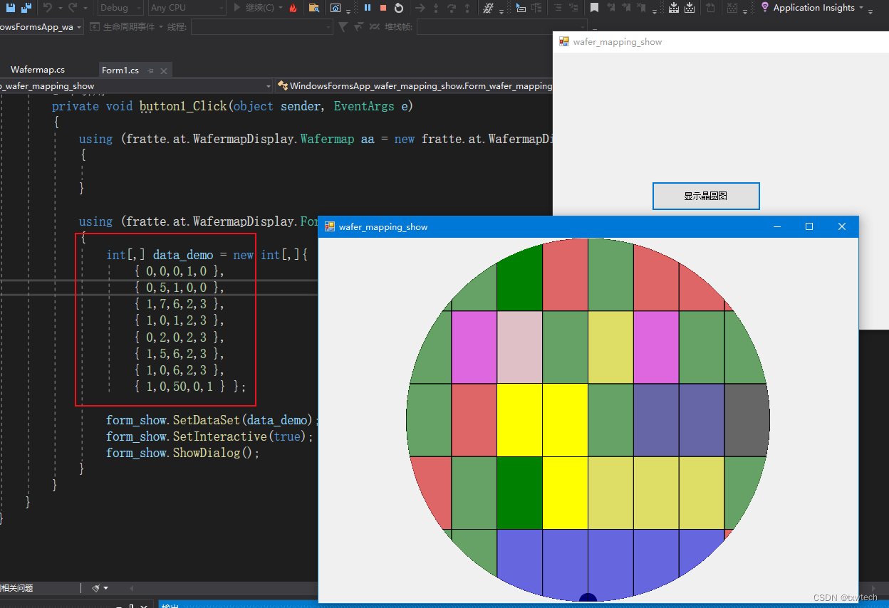
Task: Click the Stop Debugging square icon
Action: 384,8
